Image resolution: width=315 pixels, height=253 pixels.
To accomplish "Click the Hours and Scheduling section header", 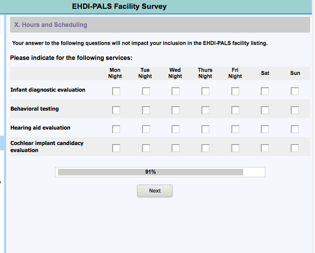I will coord(51,25).
